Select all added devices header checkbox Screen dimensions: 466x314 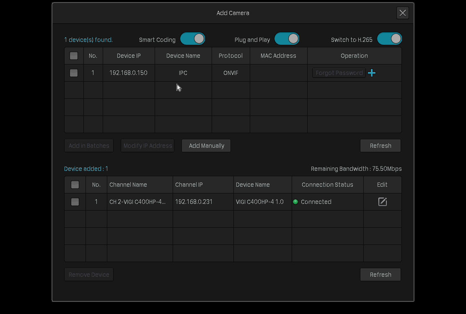(75, 185)
